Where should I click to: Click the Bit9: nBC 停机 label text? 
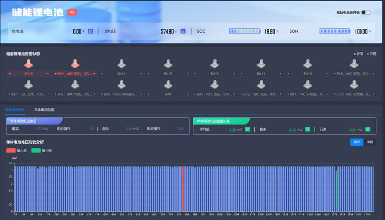point(74,74)
